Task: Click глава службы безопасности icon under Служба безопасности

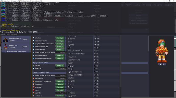Action: coord(33,75)
